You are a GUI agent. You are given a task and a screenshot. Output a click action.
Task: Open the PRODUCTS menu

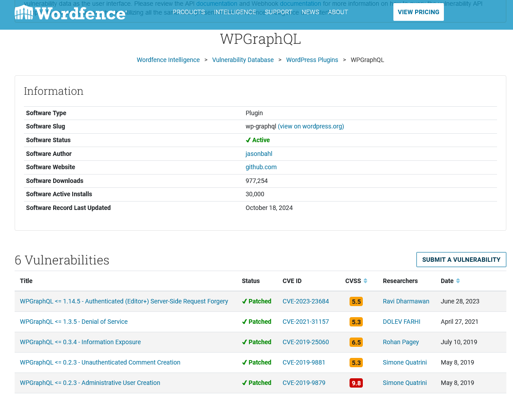pos(189,12)
